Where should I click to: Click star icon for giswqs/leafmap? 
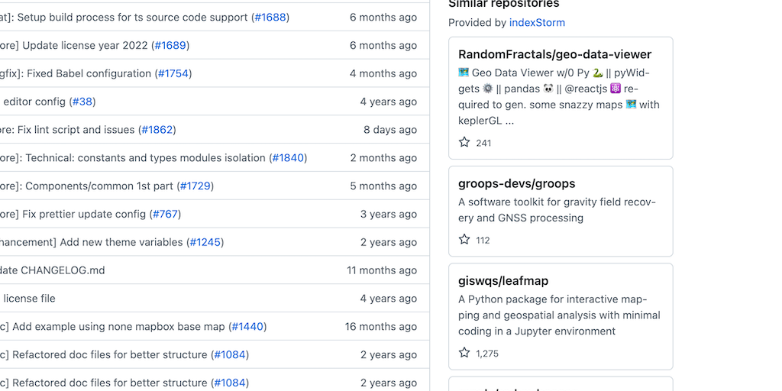coord(464,353)
